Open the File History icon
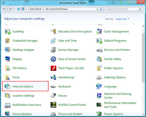The image size is (146, 117). click(x=8, y=68)
